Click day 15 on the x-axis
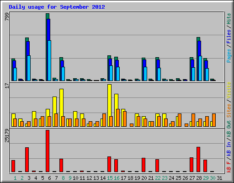The width and height of the screenshot is (234, 183). click(x=110, y=178)
